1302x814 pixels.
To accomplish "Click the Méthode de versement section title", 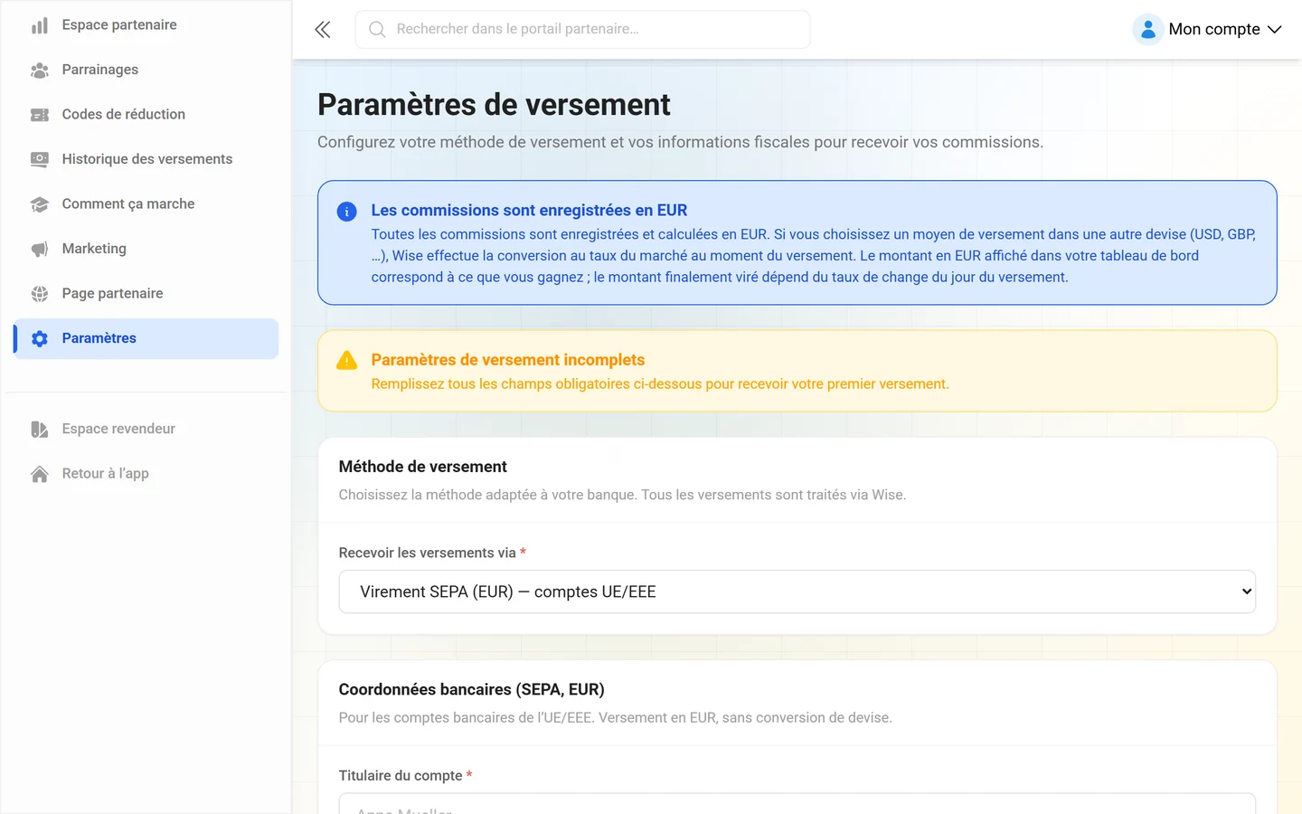I will (x=423, y=467).
